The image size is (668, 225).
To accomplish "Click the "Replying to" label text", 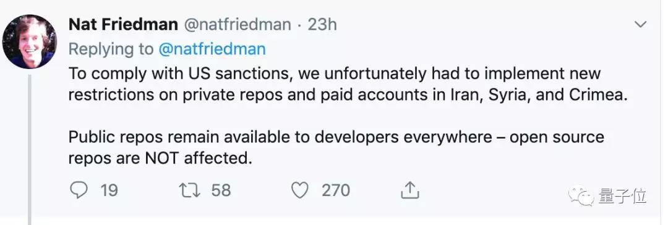I will click(x=111, y=49).
